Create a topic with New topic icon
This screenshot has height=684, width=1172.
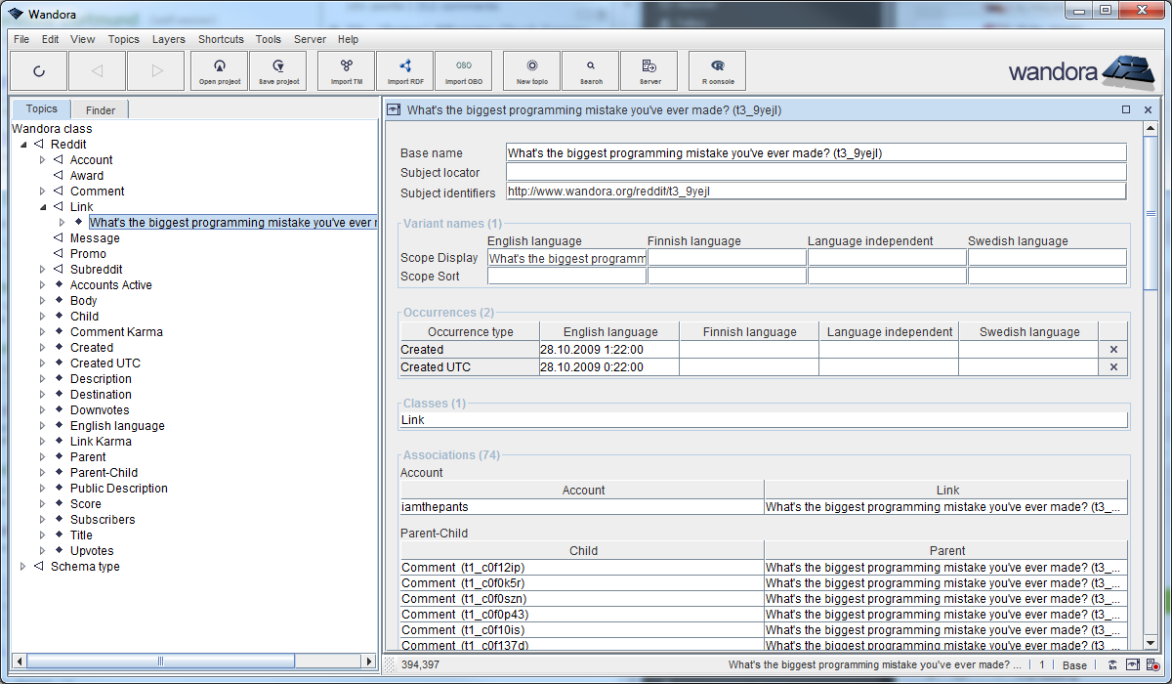pos(531,71)
